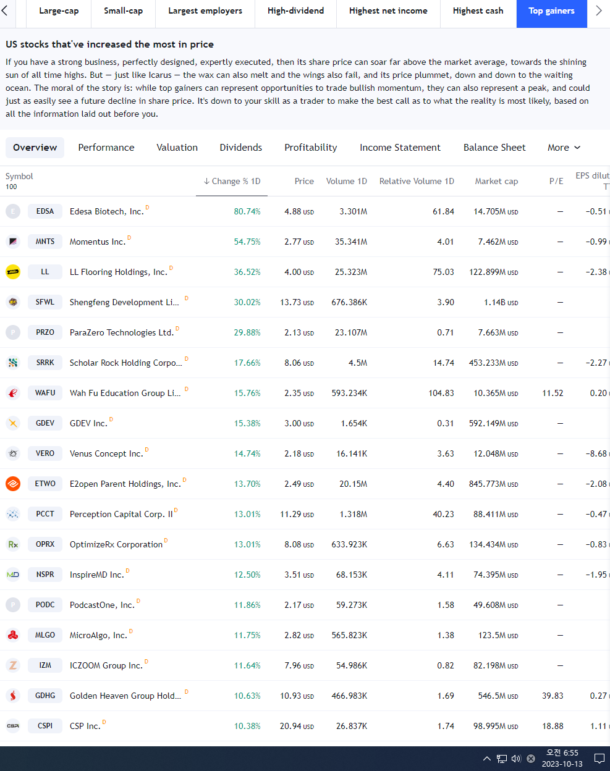Screen dimensions: 610x771
Task: Click the E2open ETWO orange logo icon
Action: tap(13, 484)
